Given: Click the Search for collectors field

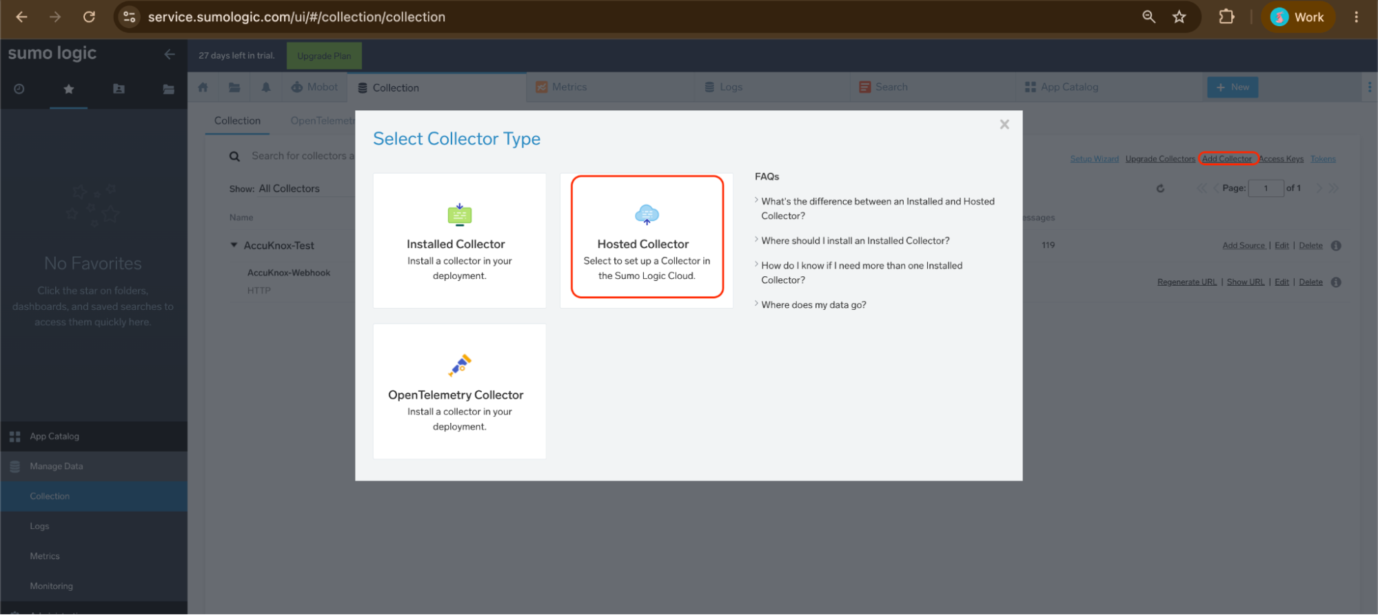Looking at the screenshot, I should [x=302, y=156].
